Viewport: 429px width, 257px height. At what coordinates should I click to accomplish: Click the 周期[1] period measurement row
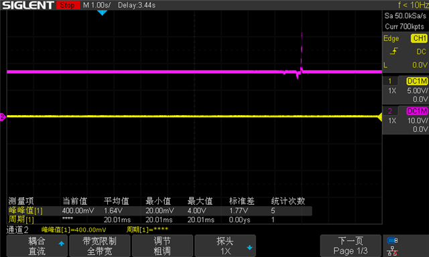click(x=160, y=220)
